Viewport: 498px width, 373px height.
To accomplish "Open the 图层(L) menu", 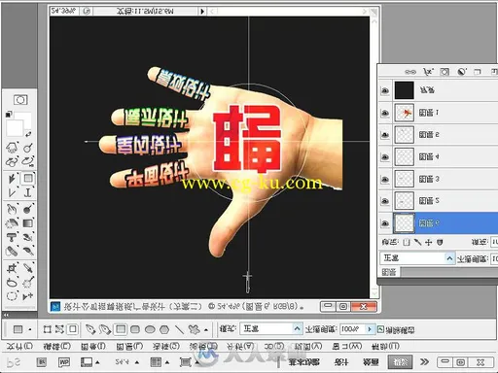I will (129, 346).
